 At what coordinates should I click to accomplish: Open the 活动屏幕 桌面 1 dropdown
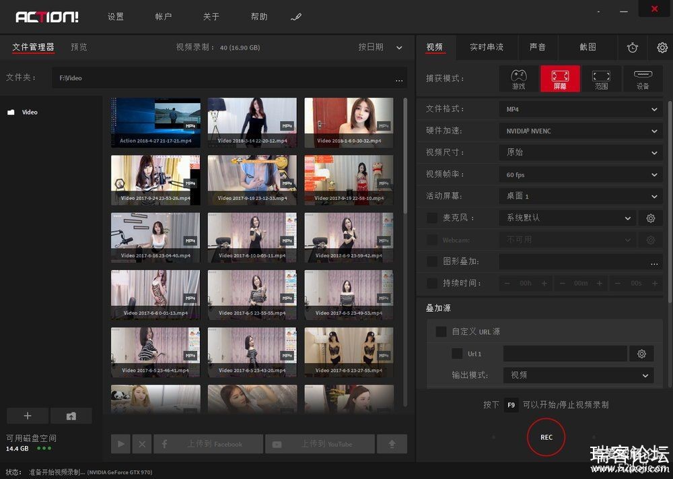tap(581, 196)
